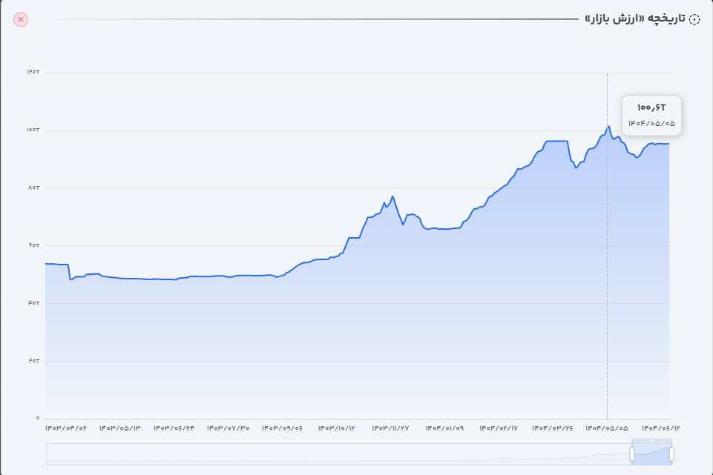The height and width of the screenshot is (475, 713).
Task: Click the «ارزش بازار» history title text
Action: pyautogui.click(x=634, y=19)
